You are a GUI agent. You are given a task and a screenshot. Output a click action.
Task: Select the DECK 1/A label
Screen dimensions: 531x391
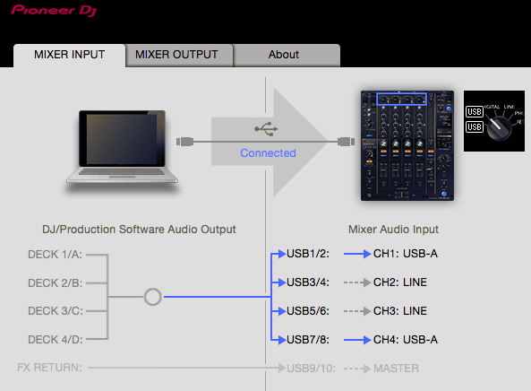[55, 255]
